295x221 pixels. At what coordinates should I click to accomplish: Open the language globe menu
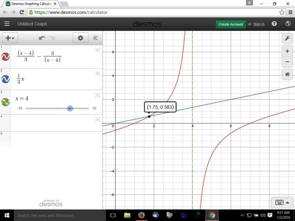pyautogui.click(x=288, y=24)
